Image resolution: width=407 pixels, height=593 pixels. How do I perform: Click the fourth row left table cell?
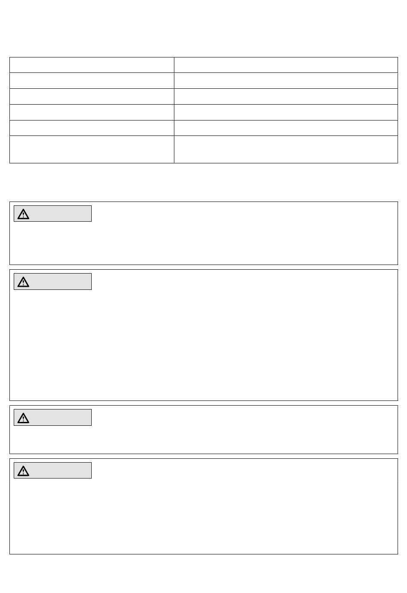[x=92, y=112]
